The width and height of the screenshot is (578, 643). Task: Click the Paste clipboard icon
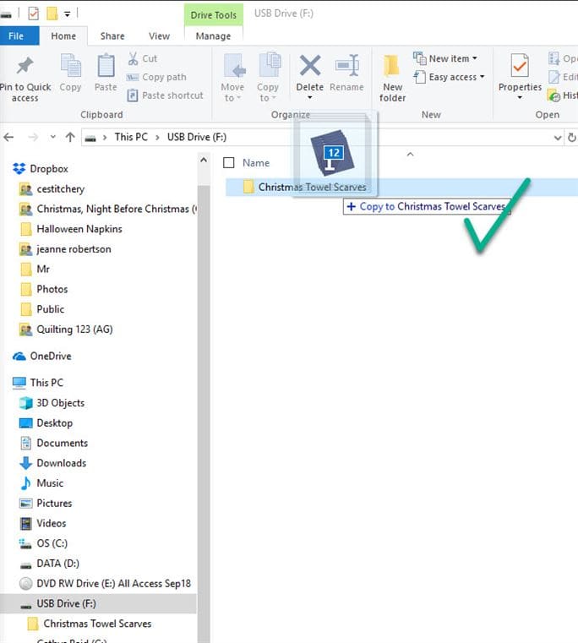tap(106, 68)
